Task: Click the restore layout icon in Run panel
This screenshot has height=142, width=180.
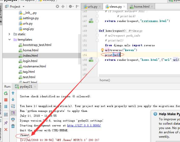Action: click(x=6, y=115)
